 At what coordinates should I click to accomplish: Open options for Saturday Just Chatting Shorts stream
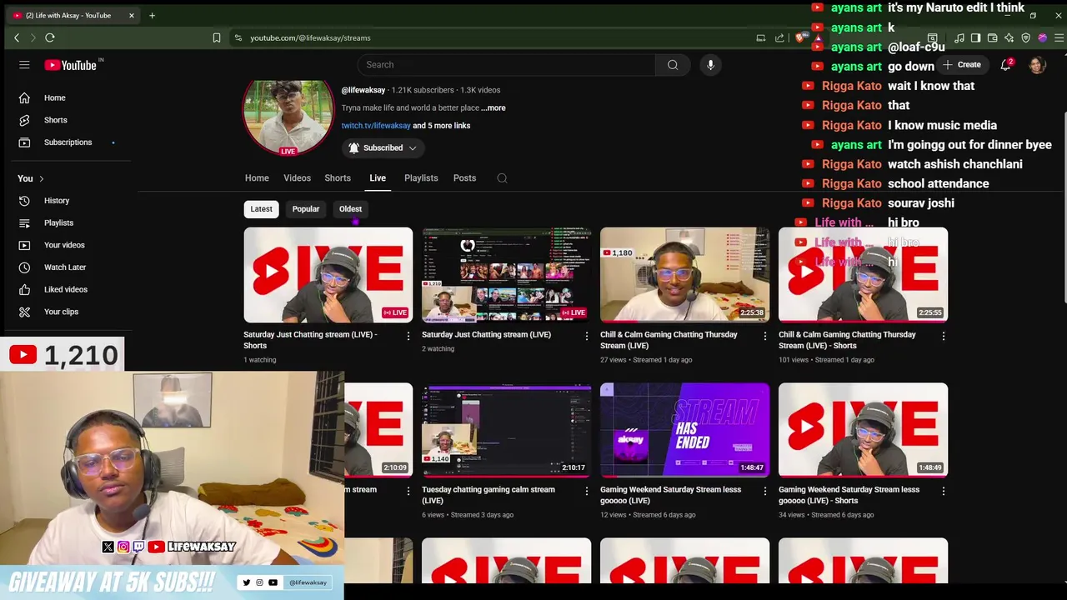[408, 336]
